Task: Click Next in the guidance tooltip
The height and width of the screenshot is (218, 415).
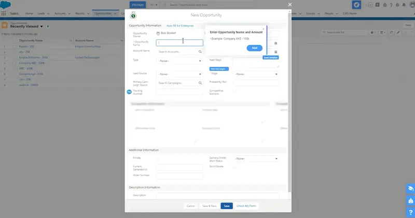Action: 254,48
